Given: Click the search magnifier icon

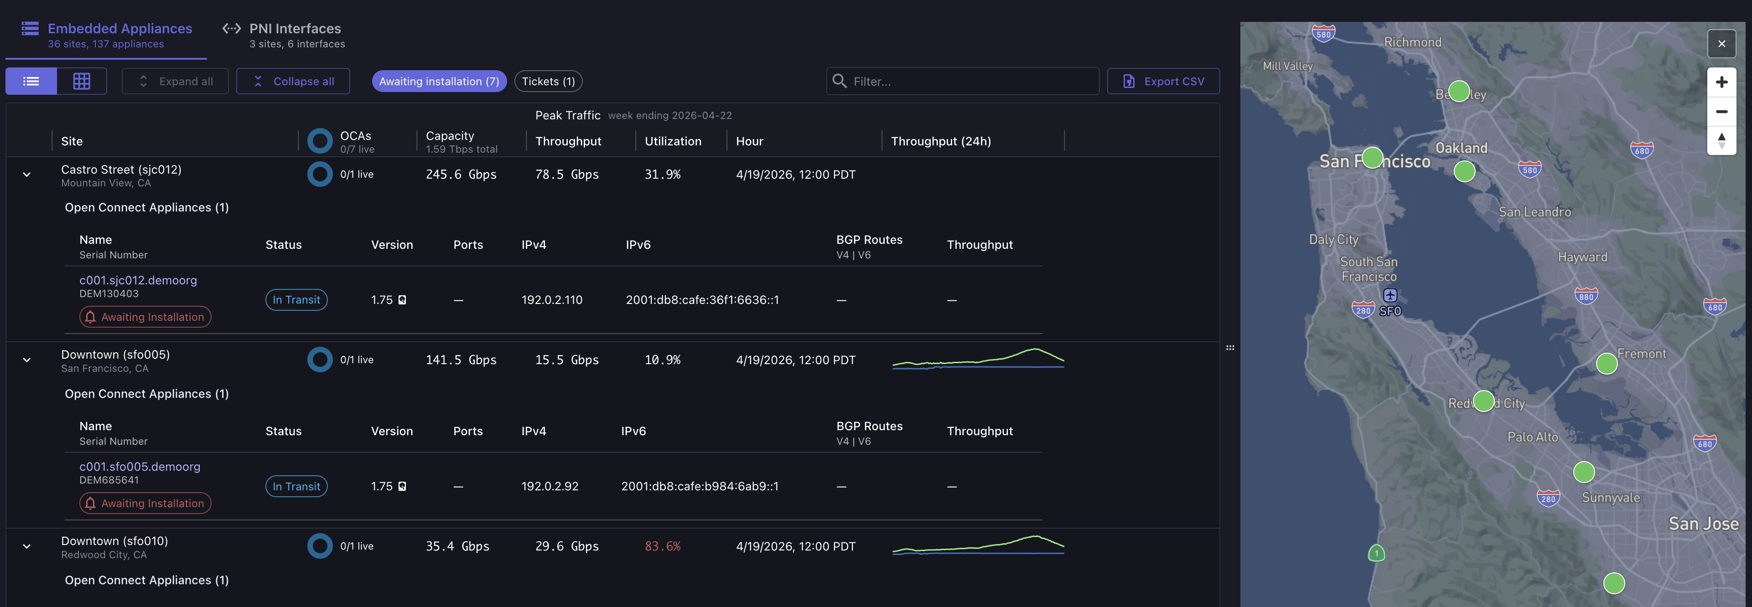Looking at the screenshot, I should click(x=840, y=82).
